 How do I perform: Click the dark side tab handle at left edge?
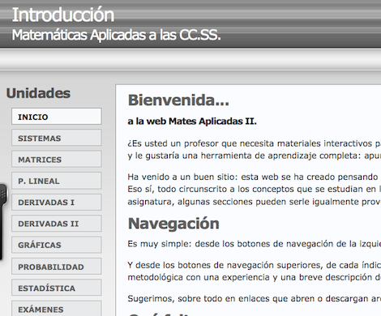point(3,221)
